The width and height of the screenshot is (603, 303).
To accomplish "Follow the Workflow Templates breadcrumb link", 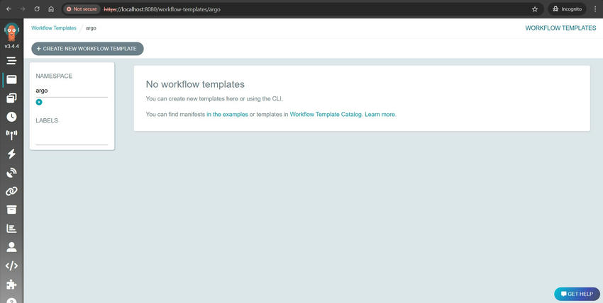I will (54, 28).
